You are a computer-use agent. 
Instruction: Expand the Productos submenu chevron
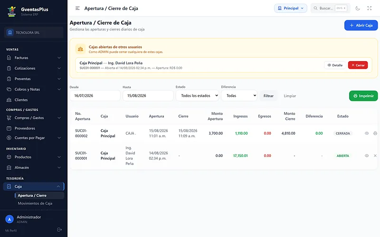pyautogui.click(x=59, y=157)
